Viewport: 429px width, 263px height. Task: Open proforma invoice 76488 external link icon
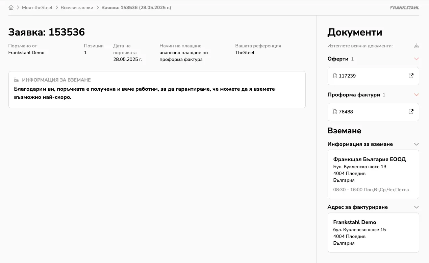[x=411, y=112]
